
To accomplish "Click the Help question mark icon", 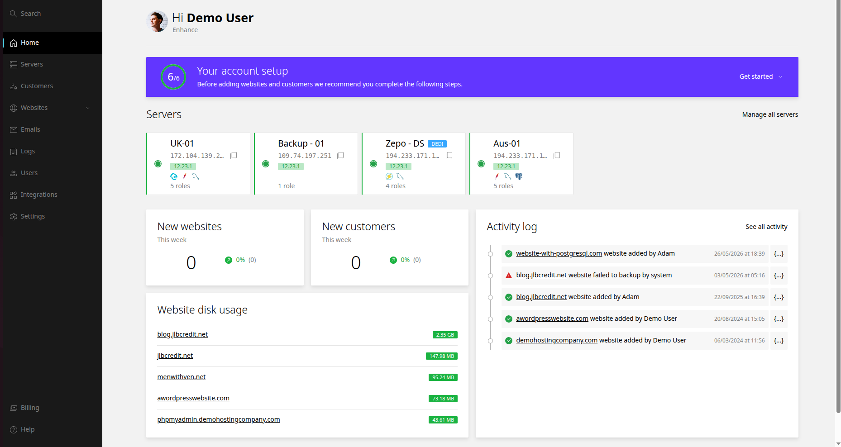I will (14, 430).
